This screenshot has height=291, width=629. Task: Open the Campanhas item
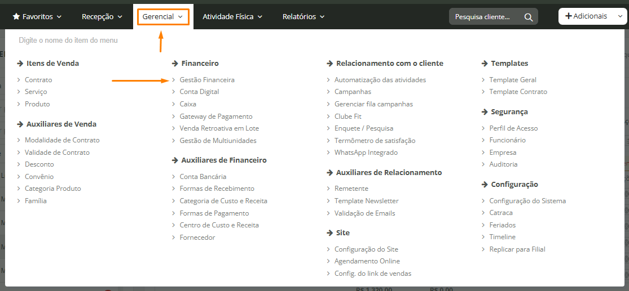(x=353, y=92)
